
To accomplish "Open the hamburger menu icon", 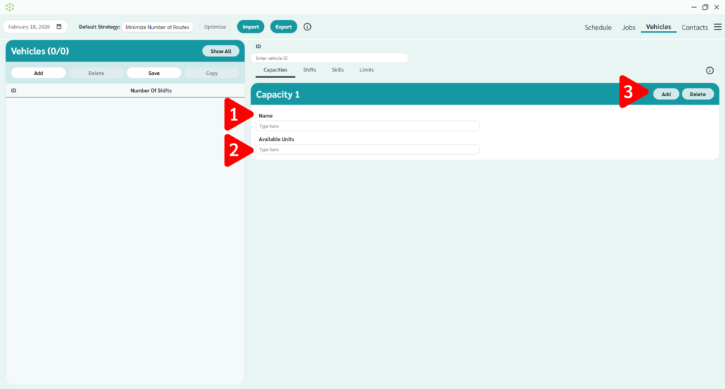I will coord(717,27).
